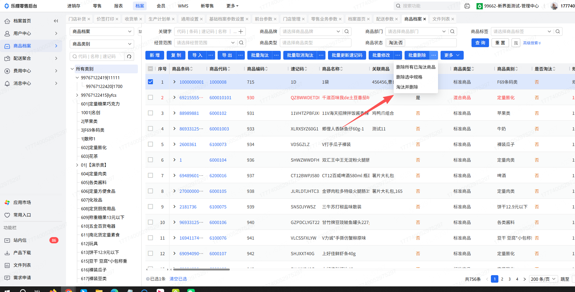
Task: Open 产品下载 in the sidebar
Action: pyautogui.click(x=22, y=253)
